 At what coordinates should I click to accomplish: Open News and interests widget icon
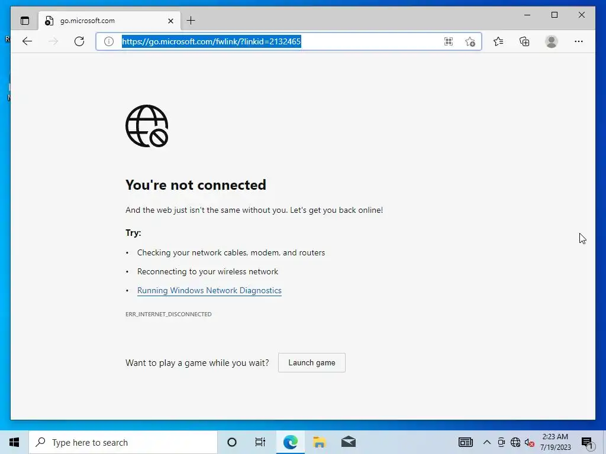pyautogui.click(x=465, y=442)
